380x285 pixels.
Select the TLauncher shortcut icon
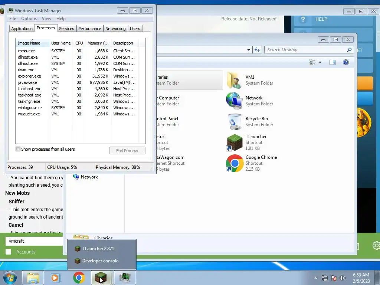click(x=235, y=142)
